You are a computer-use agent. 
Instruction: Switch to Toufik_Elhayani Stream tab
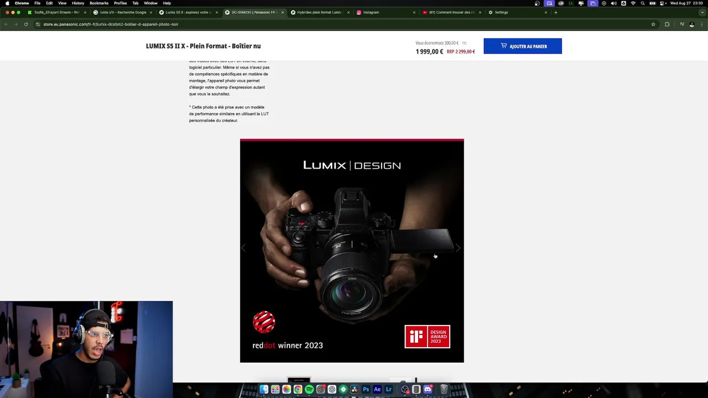[56, 12]
